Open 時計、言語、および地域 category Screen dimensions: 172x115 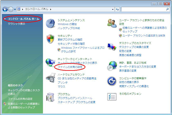[x=133, y=63]
